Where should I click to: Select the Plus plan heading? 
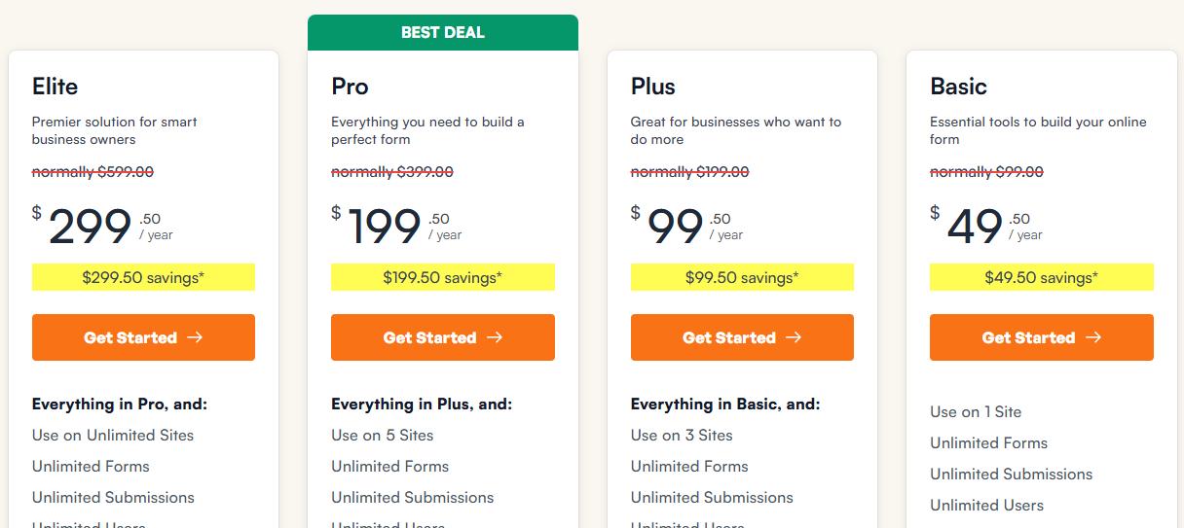coord(653,87)
